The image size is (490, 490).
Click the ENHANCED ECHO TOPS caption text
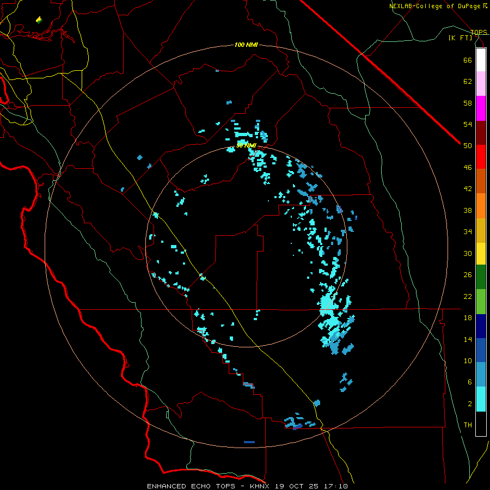(x=191, y=486)
